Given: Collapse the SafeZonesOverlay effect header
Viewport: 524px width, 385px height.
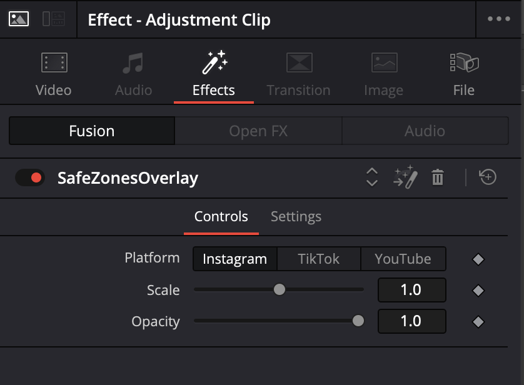Looking at the screenshot, I should click(128, 178).
